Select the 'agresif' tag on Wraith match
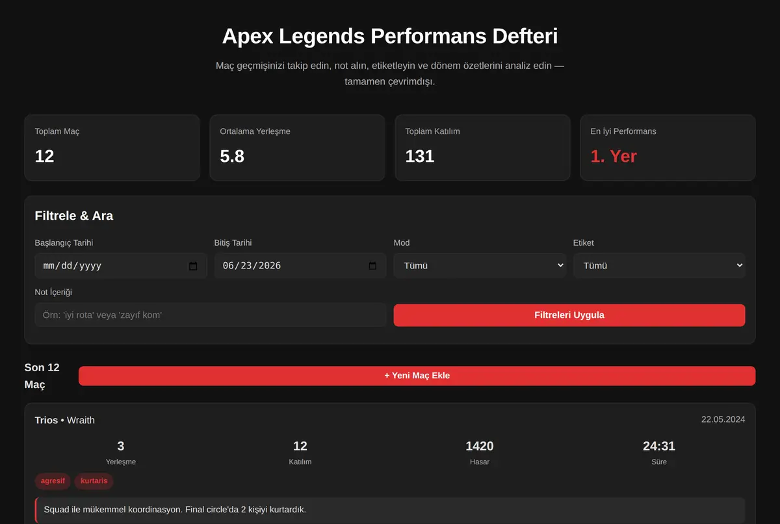 [x=53, y=481]
